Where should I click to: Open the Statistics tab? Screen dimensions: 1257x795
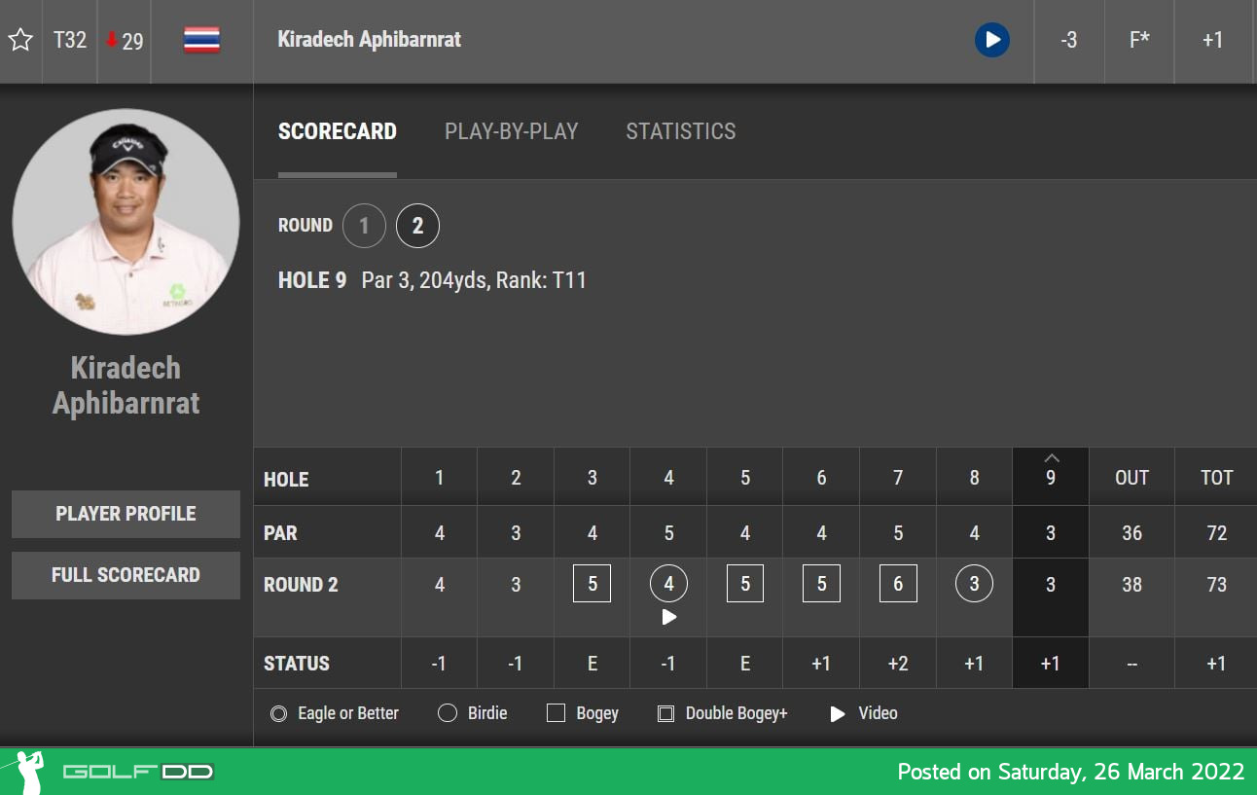(x=680, y=131)
